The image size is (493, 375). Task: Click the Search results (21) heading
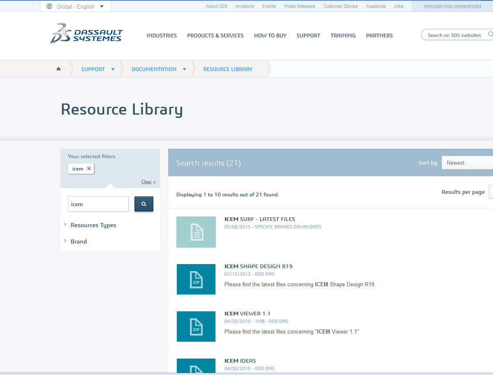(208, 163)
